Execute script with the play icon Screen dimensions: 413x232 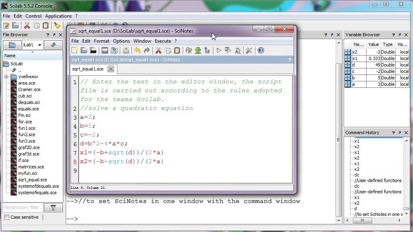(219, 50)
